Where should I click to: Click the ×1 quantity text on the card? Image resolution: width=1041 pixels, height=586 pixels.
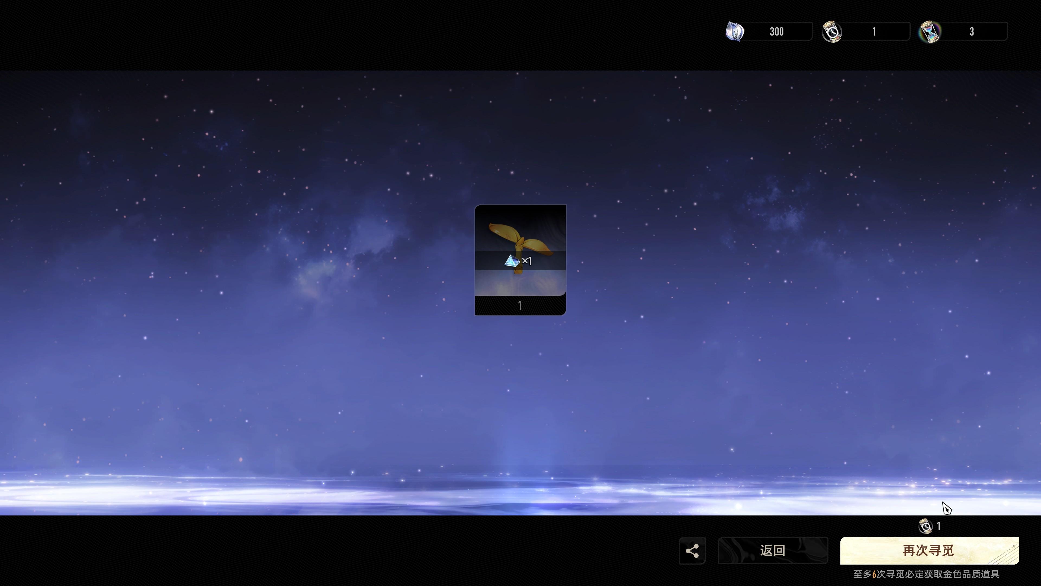[527, 261]
